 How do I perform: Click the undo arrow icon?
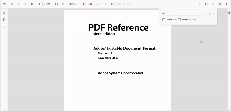(x=98, y=4)
